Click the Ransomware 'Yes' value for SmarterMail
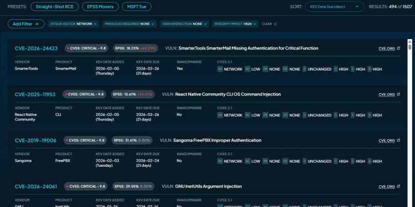Viewport: 415px width, 207px height. [x=180, y=68]
